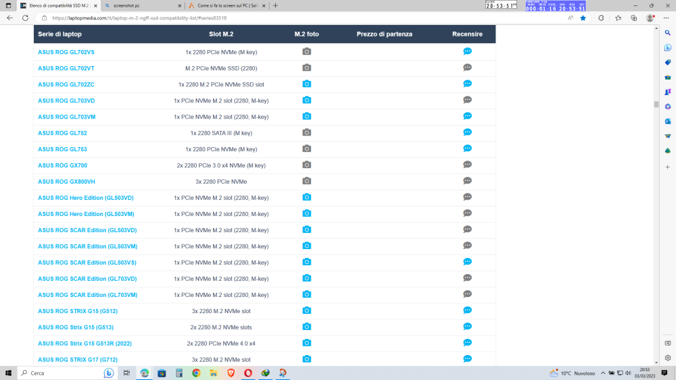Open taskbar clock showing 20:53

(644, 373)
